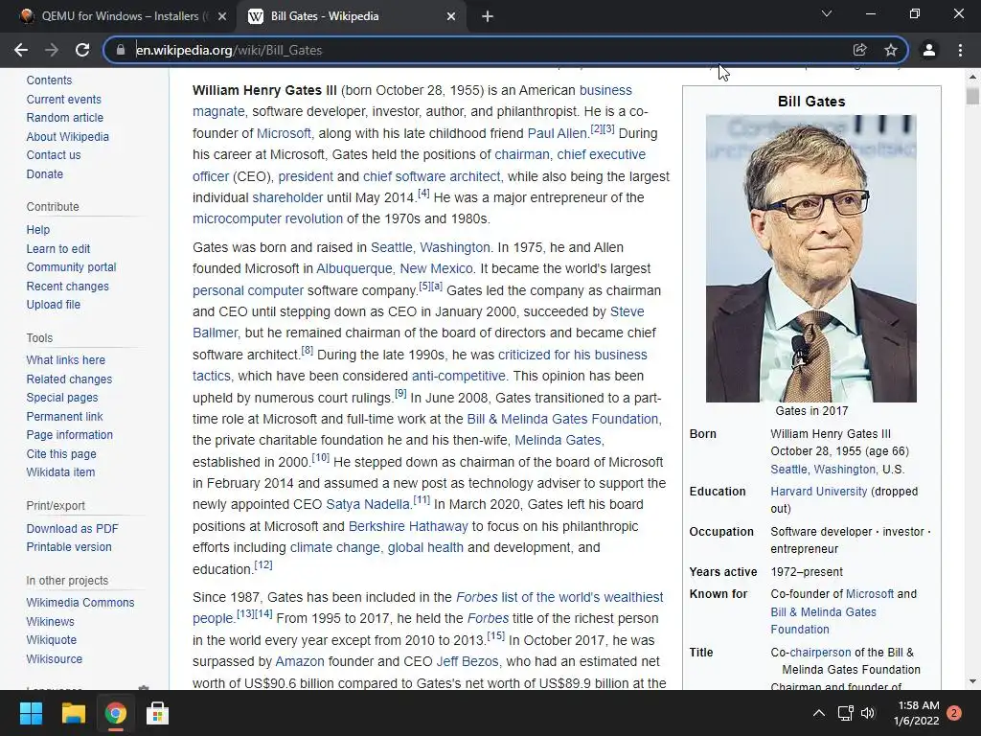Viewport: 981px width, 736px height.
Task: Click the browser forward arrow
Action: [52, 50]
